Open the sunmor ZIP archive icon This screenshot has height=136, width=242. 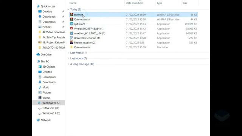tap(71, 14)
